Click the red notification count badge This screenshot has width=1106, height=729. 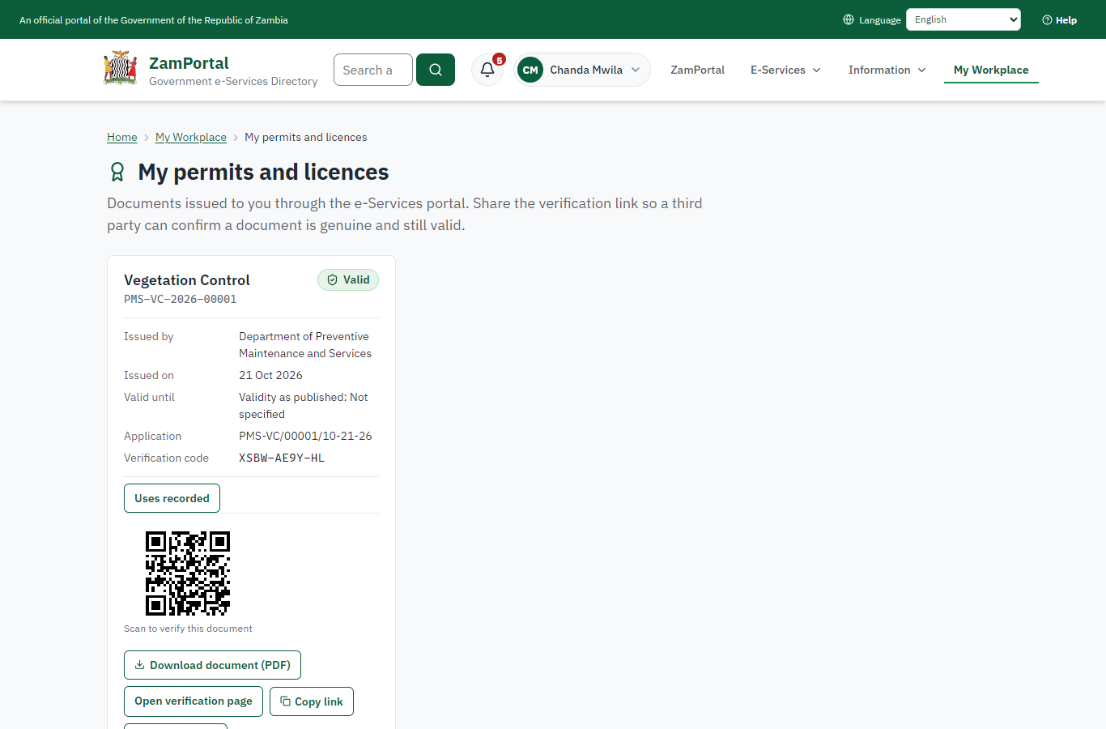point(500,59)
